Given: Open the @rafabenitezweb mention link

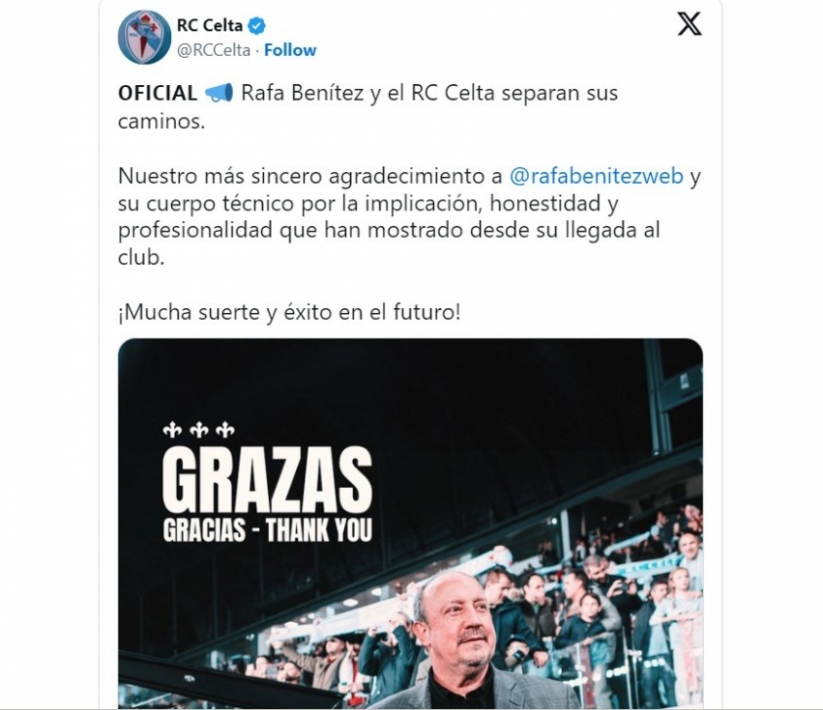Looking at the screenshot, I should (x=596, y=176).
